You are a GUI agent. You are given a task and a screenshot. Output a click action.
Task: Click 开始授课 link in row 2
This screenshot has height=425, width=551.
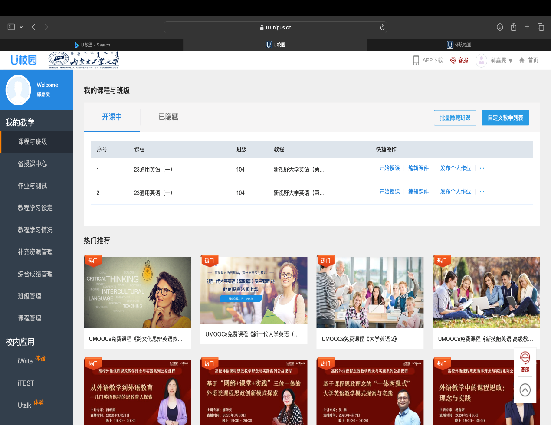coord(389,192)
